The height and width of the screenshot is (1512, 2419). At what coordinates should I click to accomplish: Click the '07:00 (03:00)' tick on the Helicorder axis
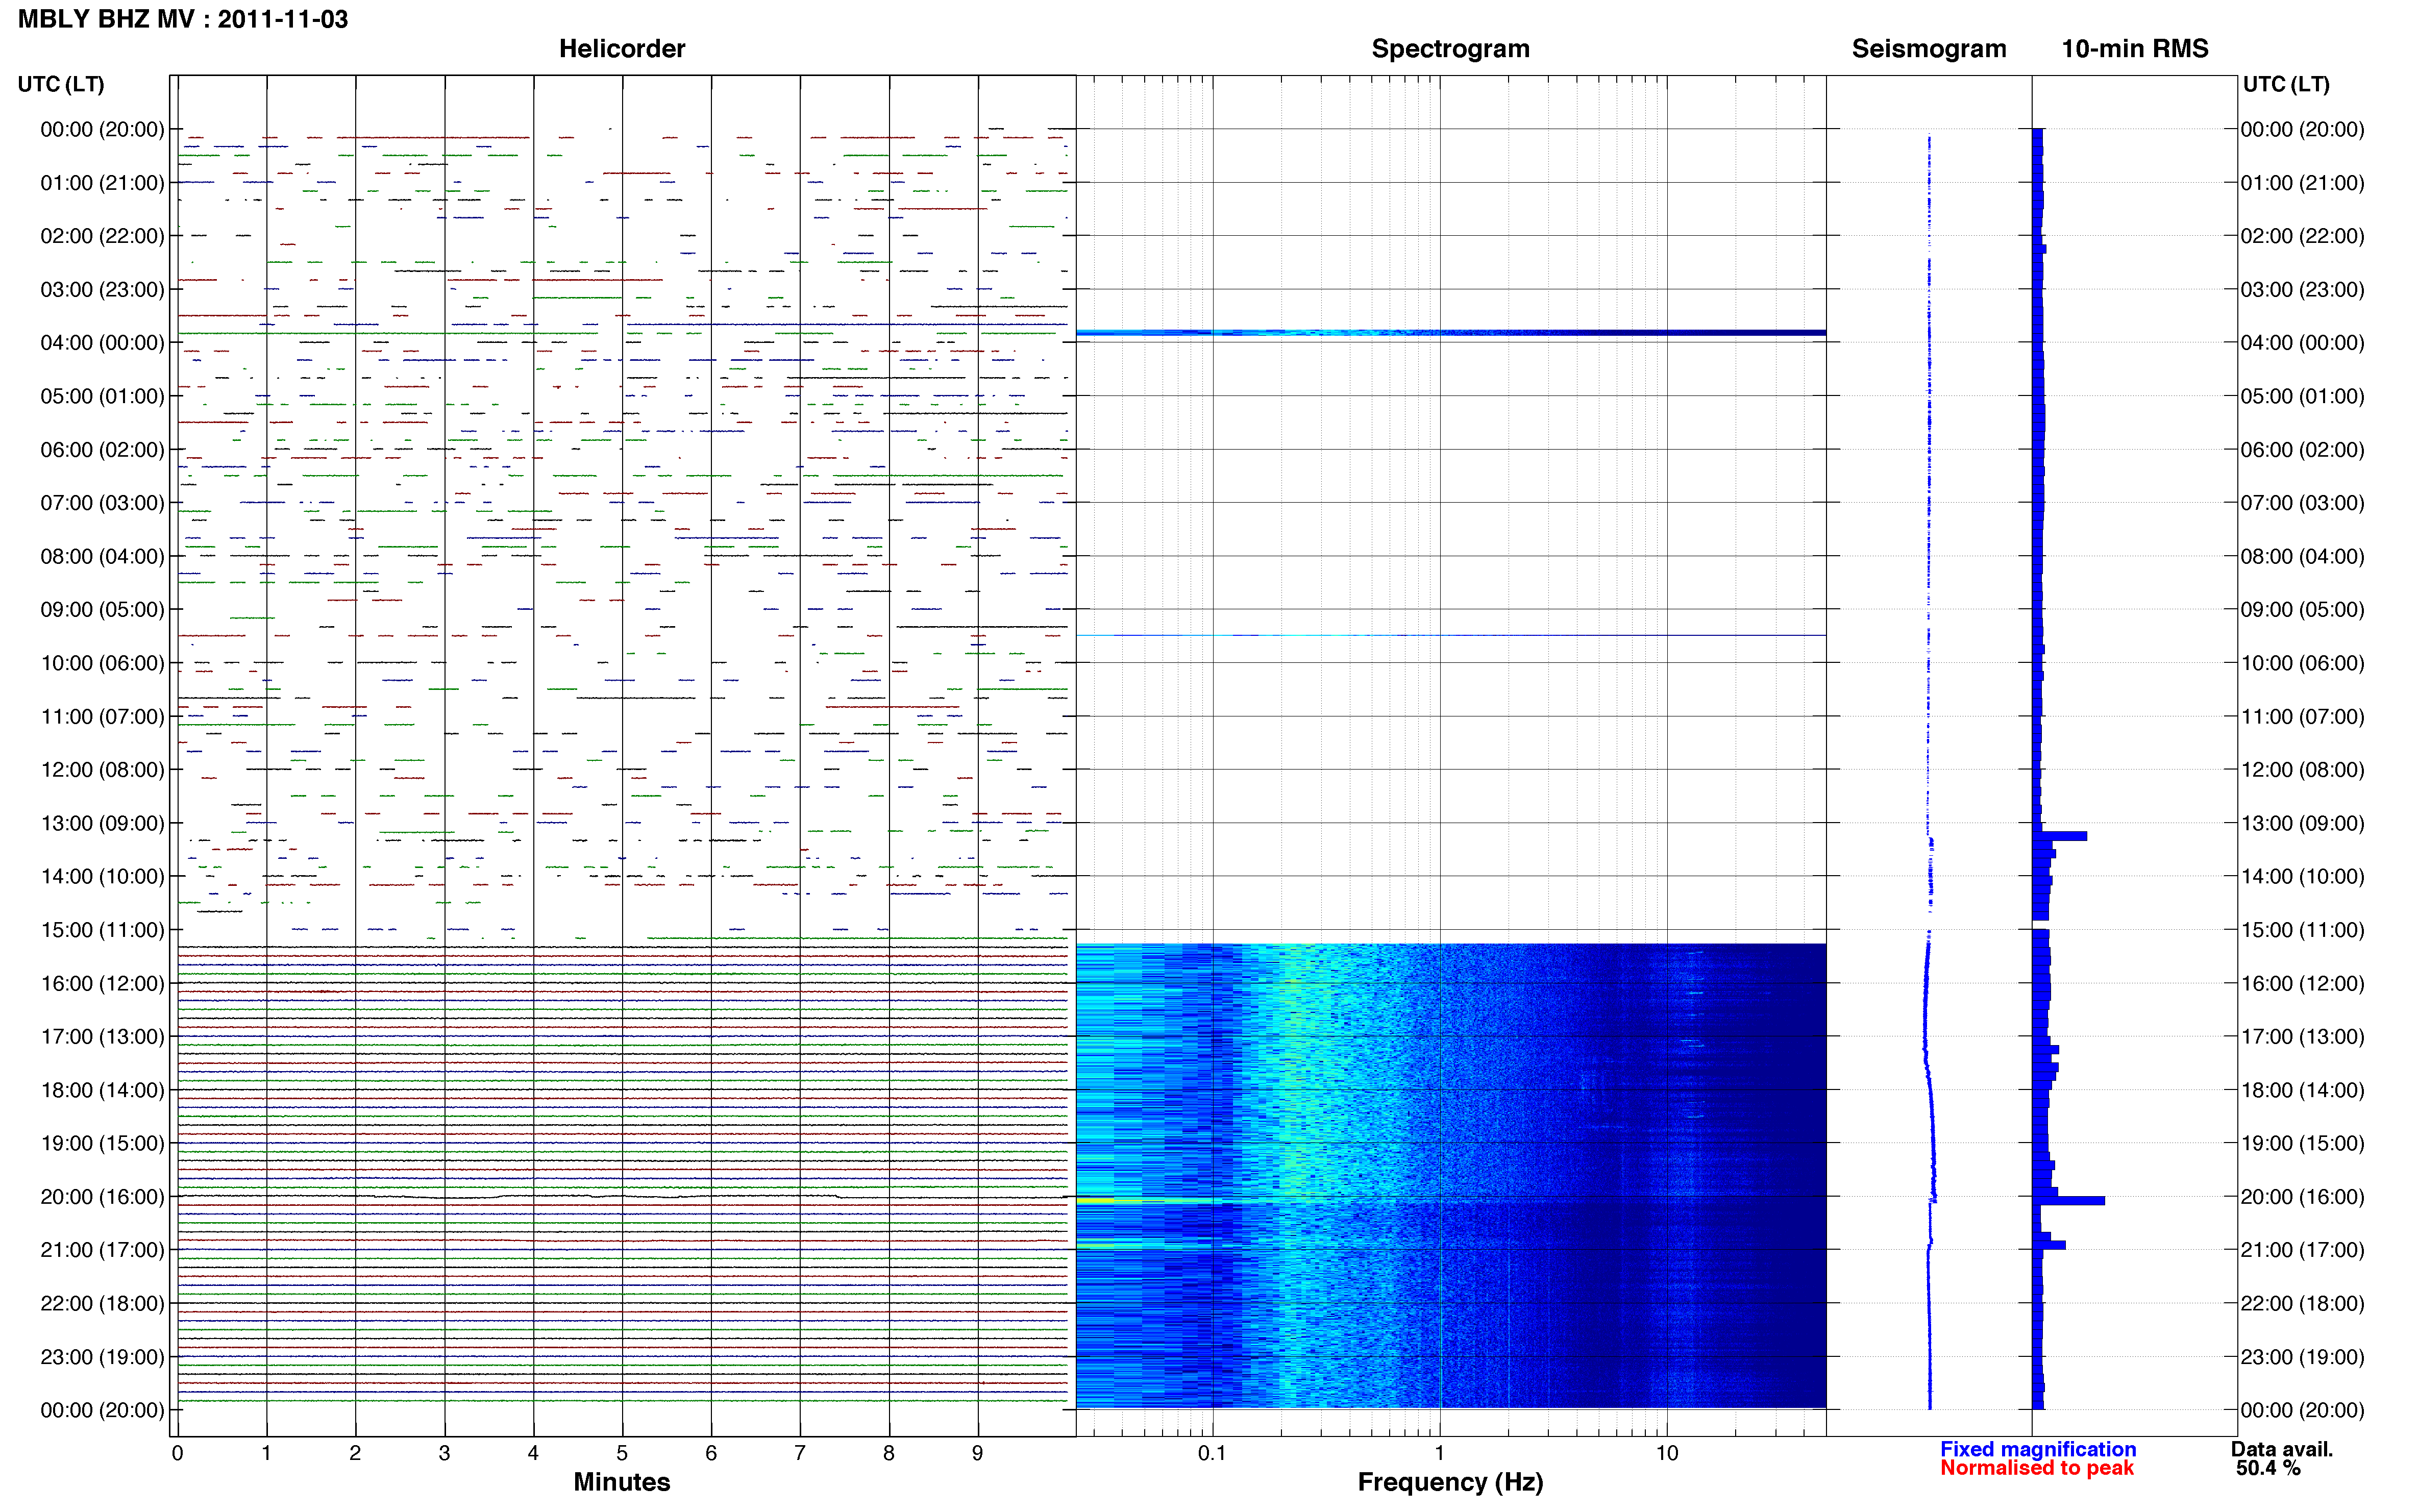[x=102, y=503]
